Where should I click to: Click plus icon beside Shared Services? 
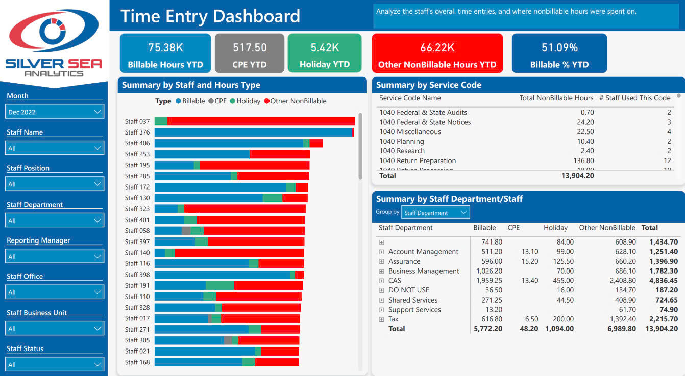point(381,300)
